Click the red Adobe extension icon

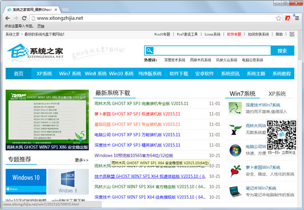pyautogui.click(x=288, y=18)
